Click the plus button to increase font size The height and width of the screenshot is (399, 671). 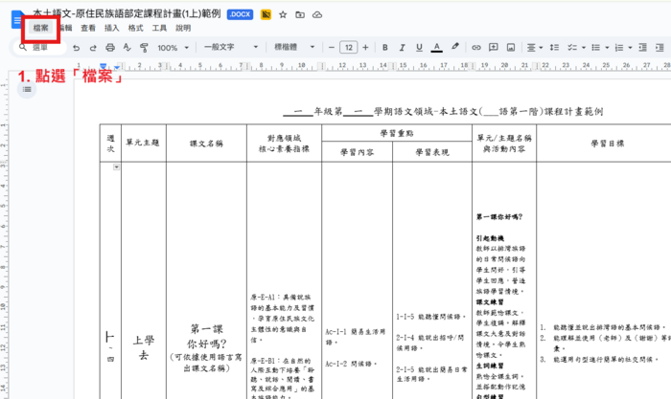(x=365, y=47)
